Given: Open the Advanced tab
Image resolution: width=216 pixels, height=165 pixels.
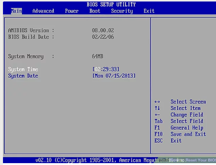Looking at the screenshot, I should click(43, 11).
